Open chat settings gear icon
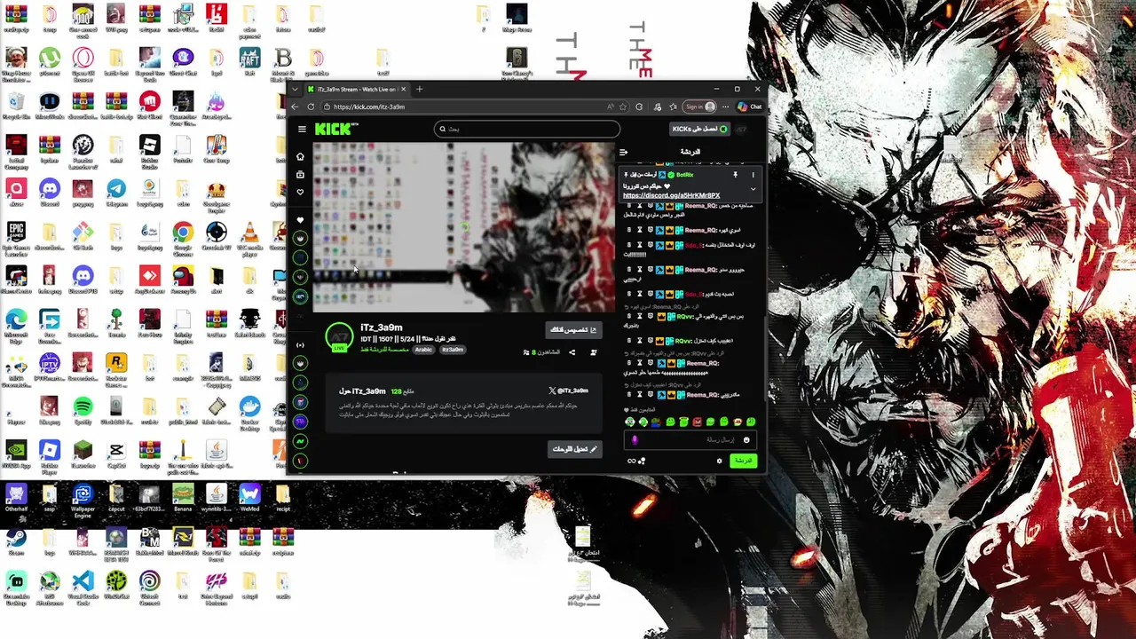Image resolution: width=1136 pixels, height=639 pixels. 719,461
